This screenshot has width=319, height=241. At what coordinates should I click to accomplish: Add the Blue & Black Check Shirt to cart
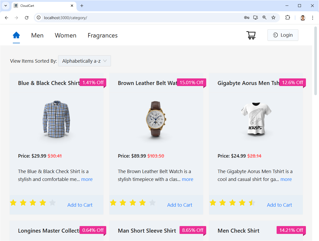tap(80, 205)
